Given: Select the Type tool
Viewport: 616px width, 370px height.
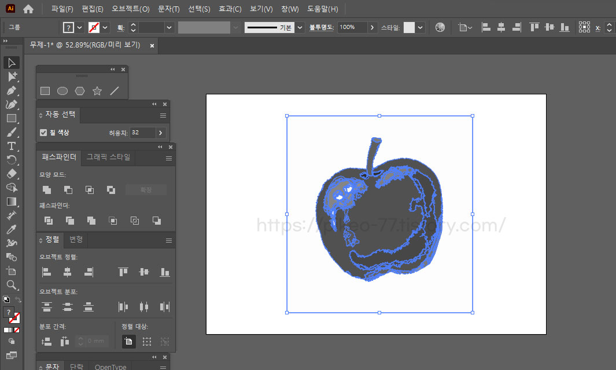Looking at the screenshot, I should pos(12,146).
